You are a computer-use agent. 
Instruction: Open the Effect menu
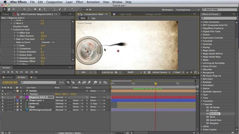(x=80, y=2)
